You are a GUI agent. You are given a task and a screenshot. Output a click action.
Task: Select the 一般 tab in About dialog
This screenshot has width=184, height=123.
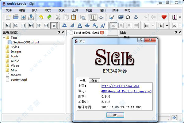coord(83,81)
